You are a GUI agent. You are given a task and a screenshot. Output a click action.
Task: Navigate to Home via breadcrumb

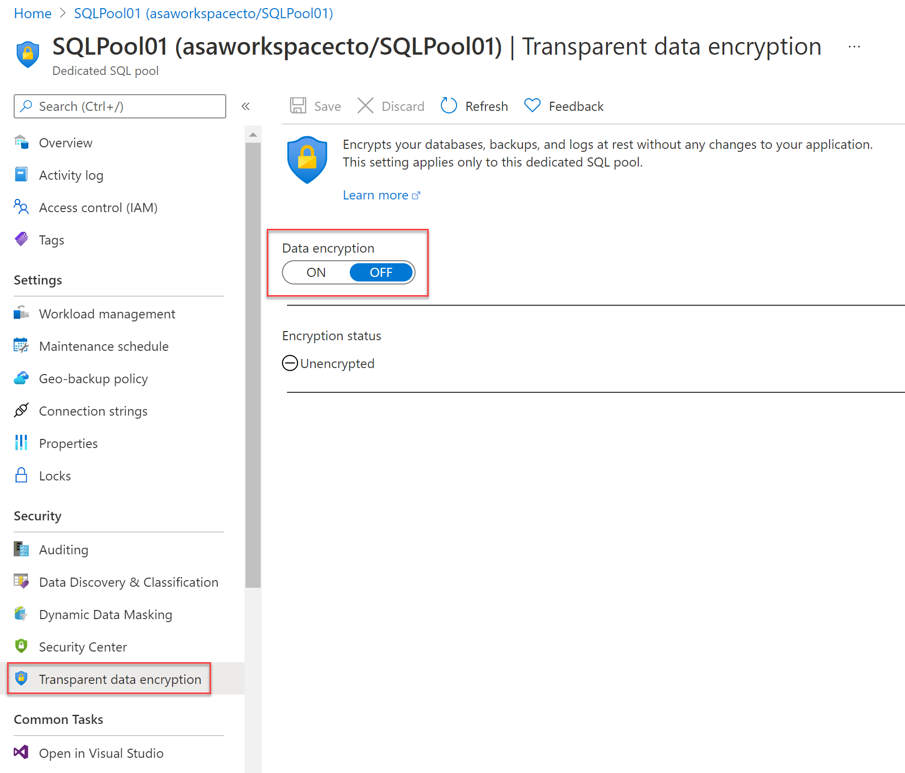pos(32,13)
